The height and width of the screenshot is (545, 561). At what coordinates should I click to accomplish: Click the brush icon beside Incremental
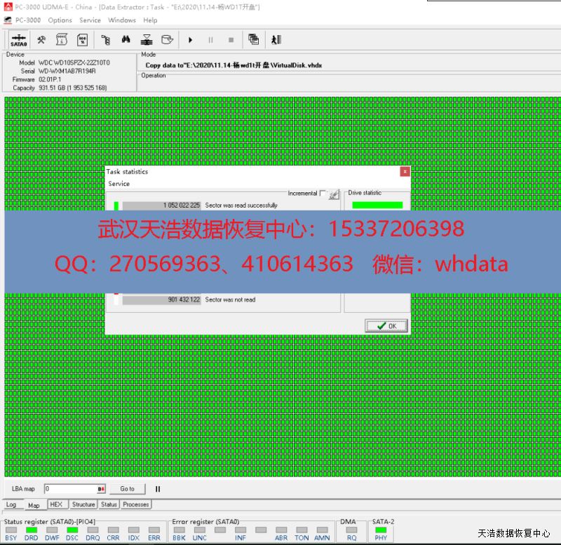(334, 194)
